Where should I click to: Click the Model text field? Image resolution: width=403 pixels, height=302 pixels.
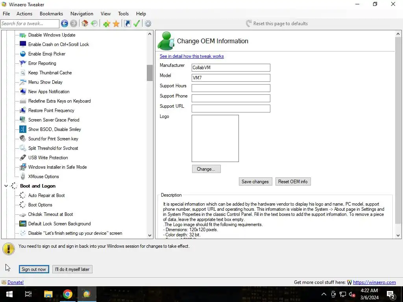tap(231, 78)
